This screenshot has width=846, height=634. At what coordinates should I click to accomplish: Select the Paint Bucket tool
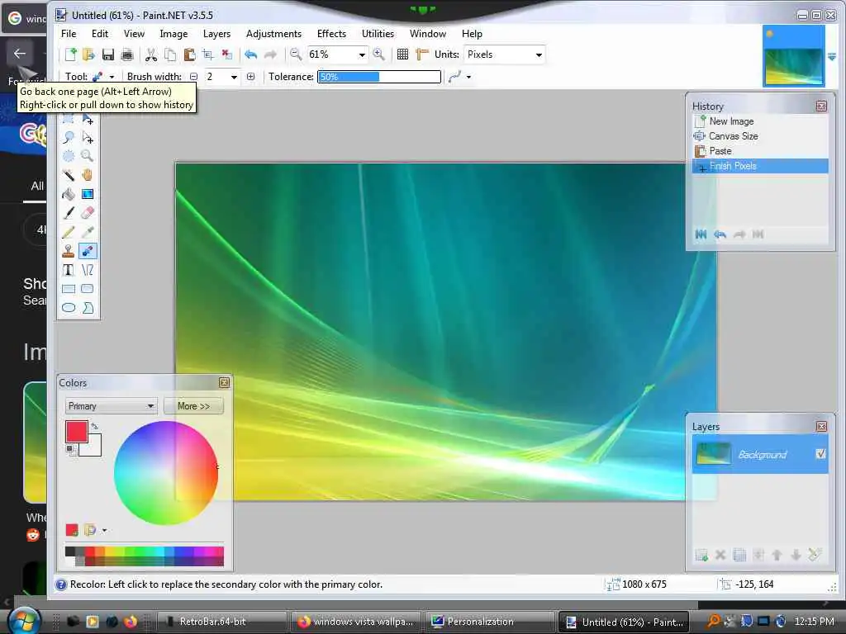pyautogui.click(x=69, y=194)
